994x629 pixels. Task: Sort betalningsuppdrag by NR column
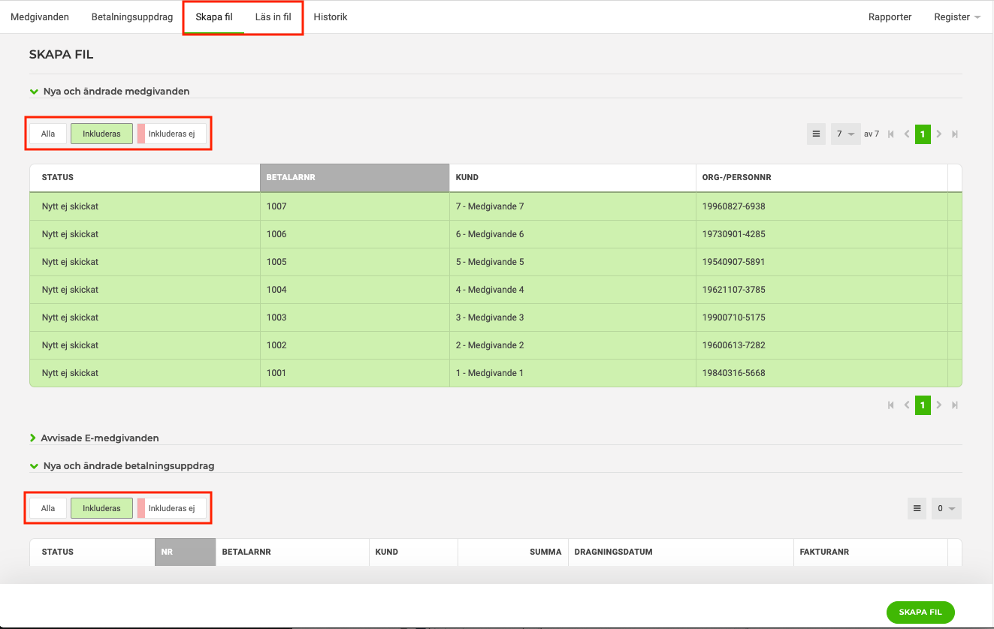[x=185, y=552]
